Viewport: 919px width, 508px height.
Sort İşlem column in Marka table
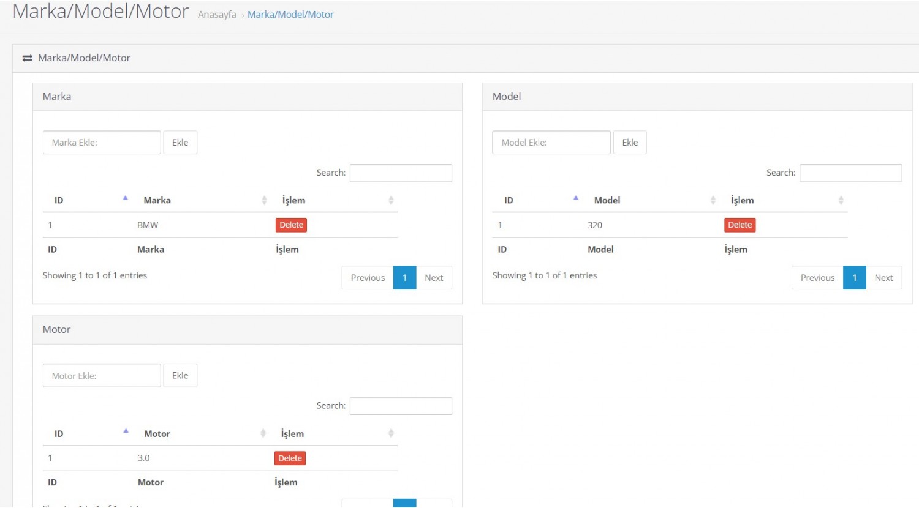(x=391, y=200)
